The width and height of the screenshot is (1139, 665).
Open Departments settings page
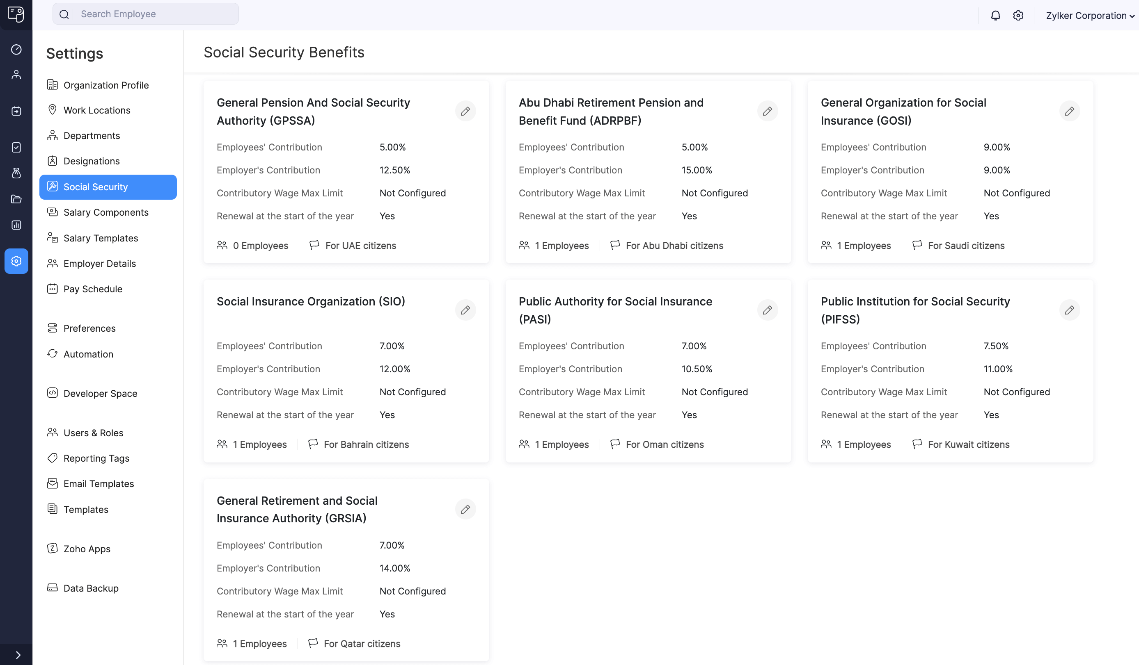(91, 135)
